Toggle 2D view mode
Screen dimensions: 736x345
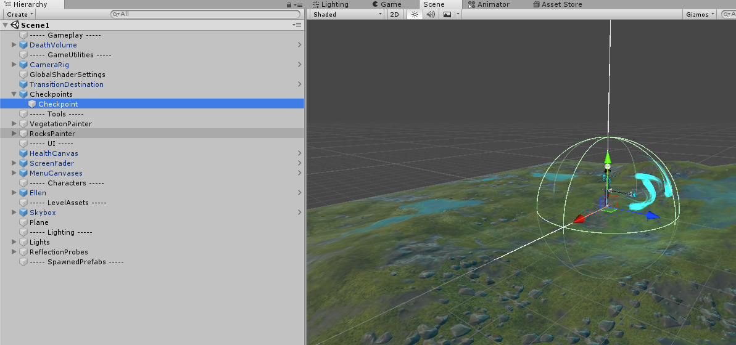tap(394, 15)
